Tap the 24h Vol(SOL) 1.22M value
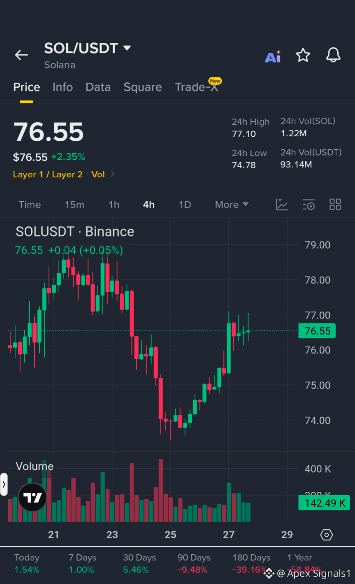 click(x=294, y=133)
